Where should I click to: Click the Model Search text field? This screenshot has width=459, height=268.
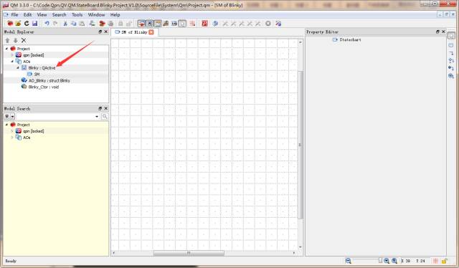click(x=57, y=117)
